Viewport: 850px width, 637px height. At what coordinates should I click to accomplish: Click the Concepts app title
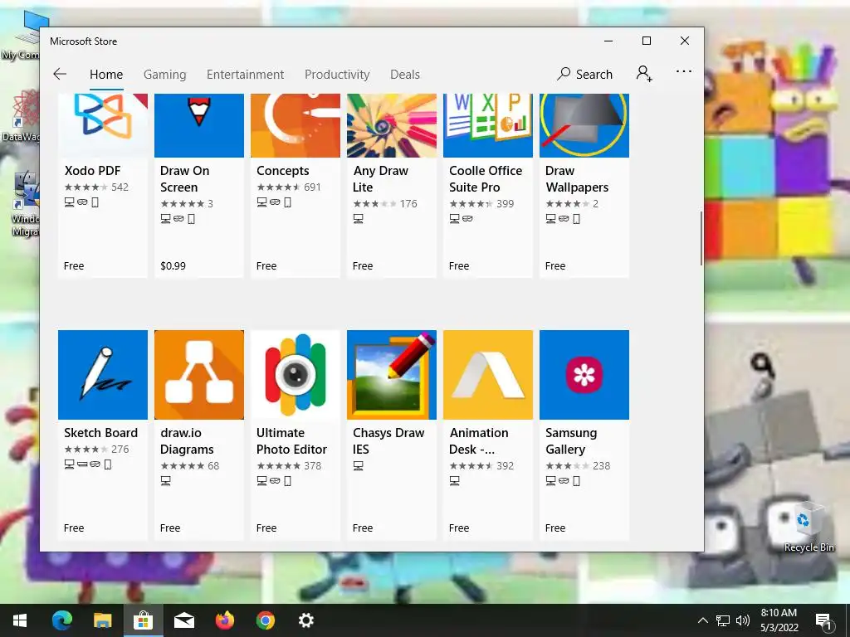coord(283,171)
